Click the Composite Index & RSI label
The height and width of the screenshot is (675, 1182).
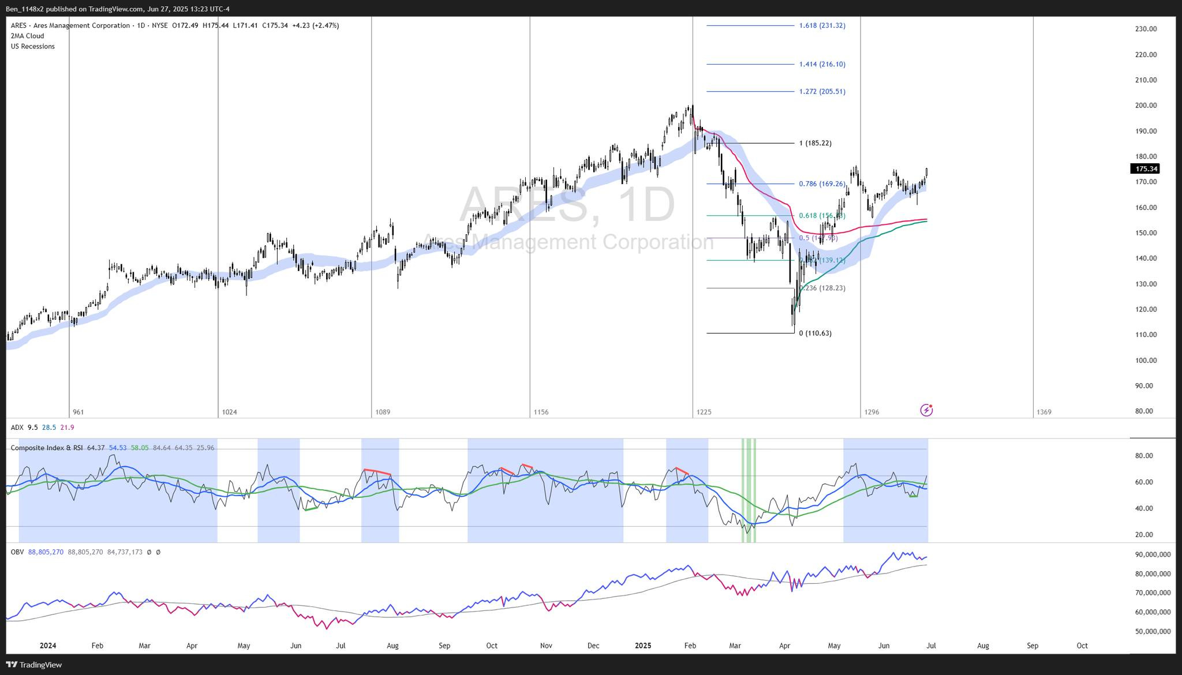coord(47,448)
